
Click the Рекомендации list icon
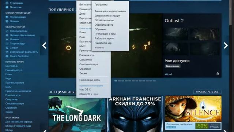tap(7, 17)
